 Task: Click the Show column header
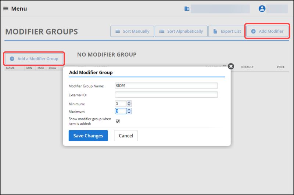click(x=52, y=68)
